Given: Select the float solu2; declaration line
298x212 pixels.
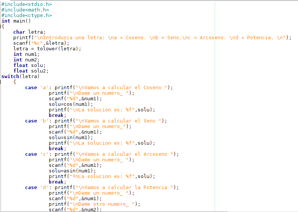Looking at the screenshot, I should pos(31,71).
